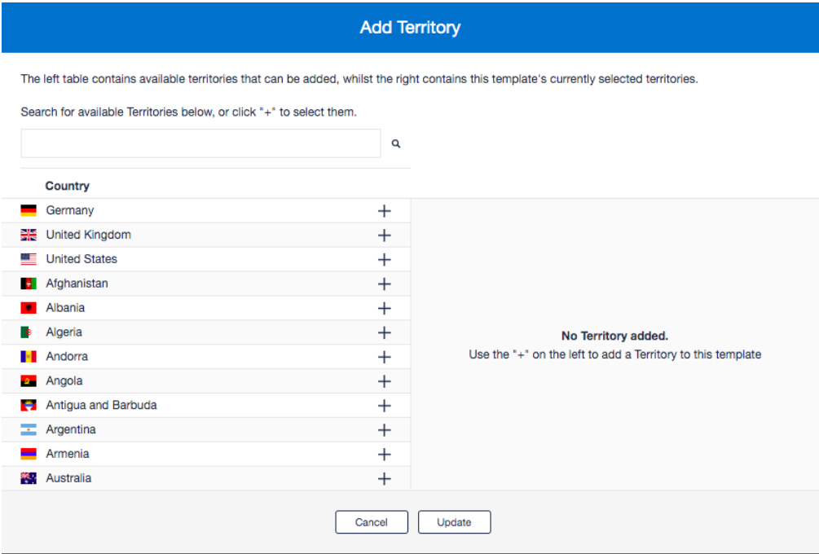
Task: Click the Cancel button
Action: [372, 522]
